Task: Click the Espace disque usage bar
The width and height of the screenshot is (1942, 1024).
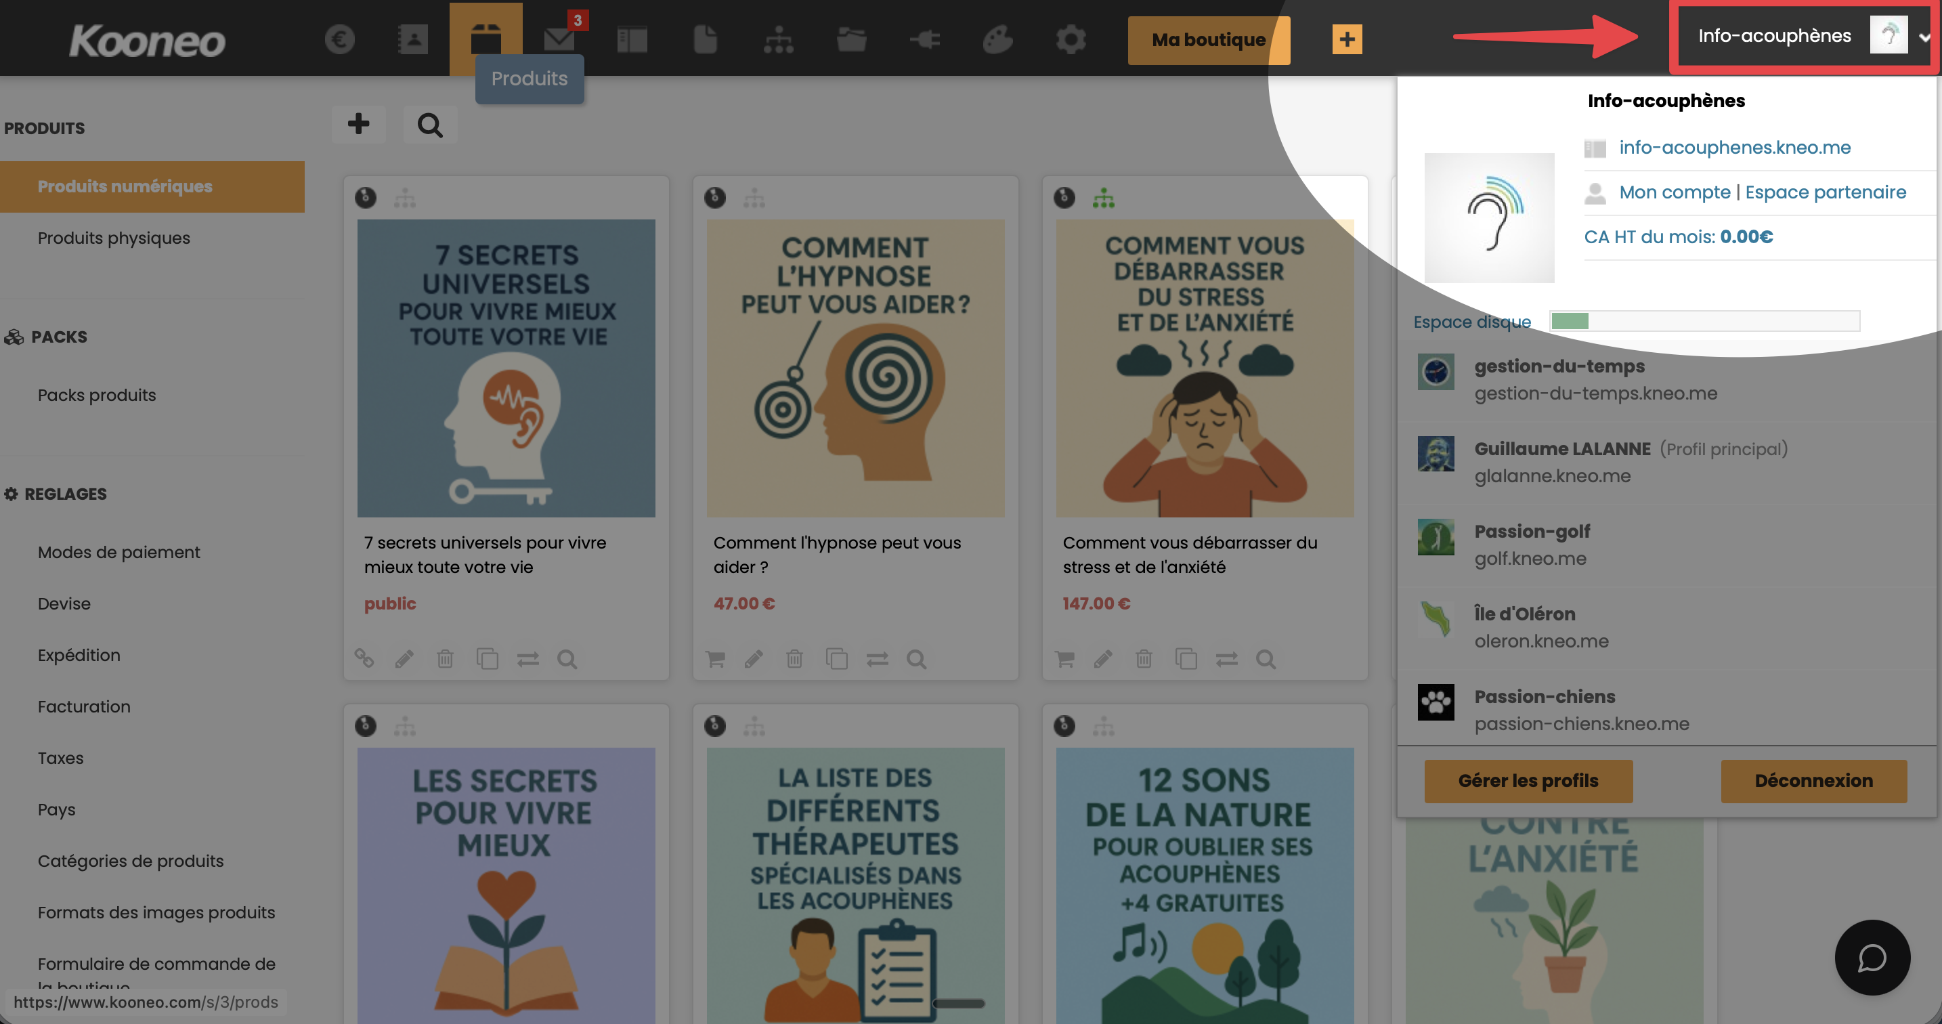Action: pos(1704,321)
